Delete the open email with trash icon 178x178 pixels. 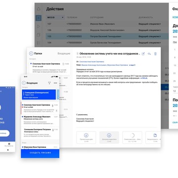(155, 54)
